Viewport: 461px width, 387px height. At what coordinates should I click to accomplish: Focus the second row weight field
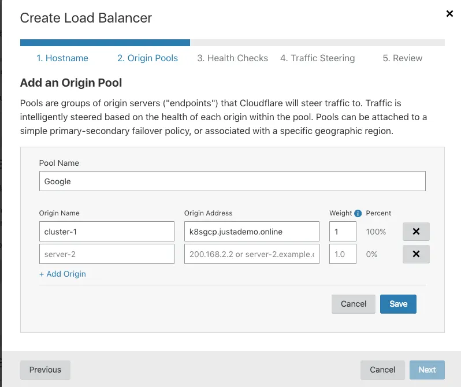(343, 254)
